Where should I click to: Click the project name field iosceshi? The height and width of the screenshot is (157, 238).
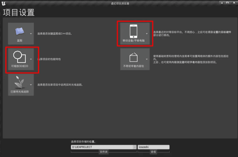pyautogui.click(x=153, y=147)
